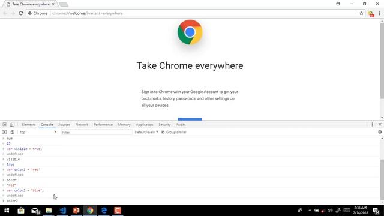Open the Default levels dropdown

click(x=146, y=132)
